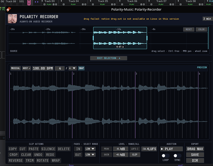The height and width of the screenshot is (166, 213).
Task: Toggle the PLAY state under Track 06
Action: (x=132, y=4)
